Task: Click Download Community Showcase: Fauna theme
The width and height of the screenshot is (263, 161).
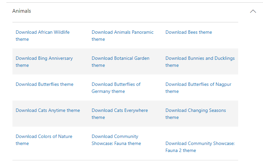Action: pos(116,140)
